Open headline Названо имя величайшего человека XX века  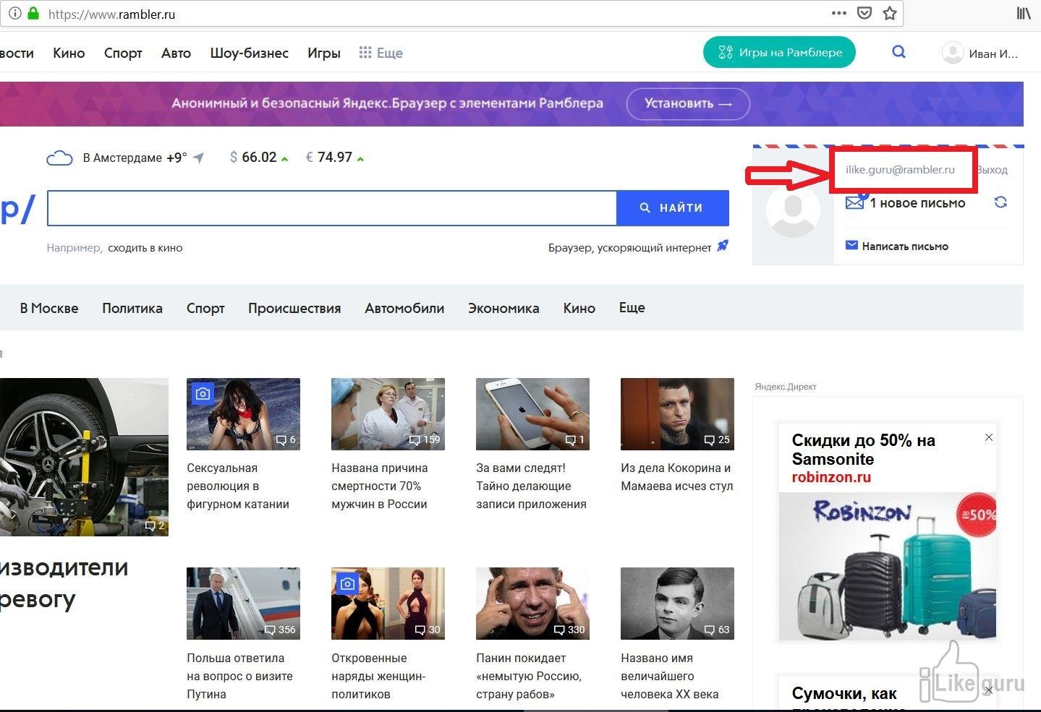[670, 676]
